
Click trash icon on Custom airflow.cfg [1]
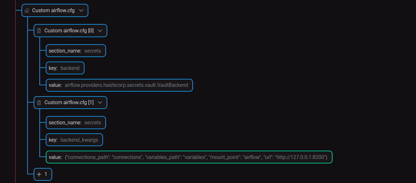point(39,103)
